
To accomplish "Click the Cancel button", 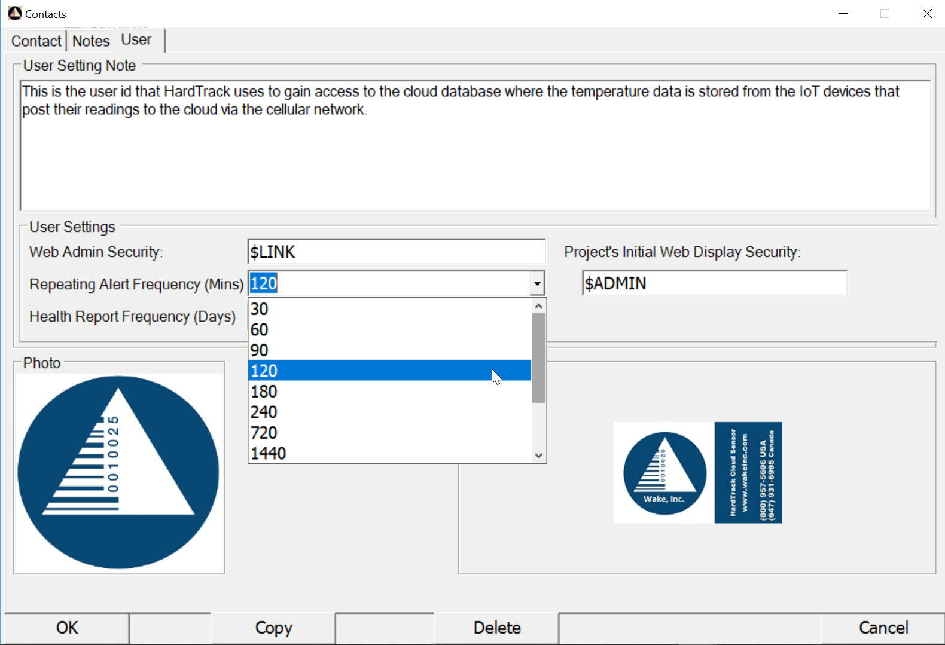I will click(x=883, y=628).
